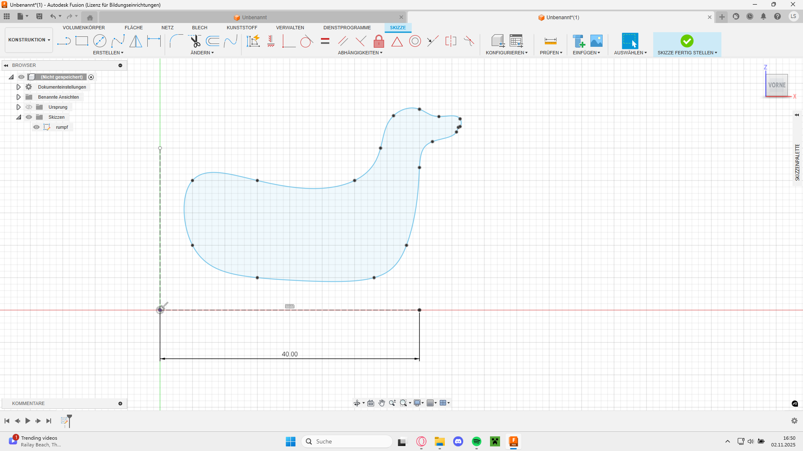
Task: Show the hidden Ursprung folder
Action: pyautogui.click(x=29, y=107)
